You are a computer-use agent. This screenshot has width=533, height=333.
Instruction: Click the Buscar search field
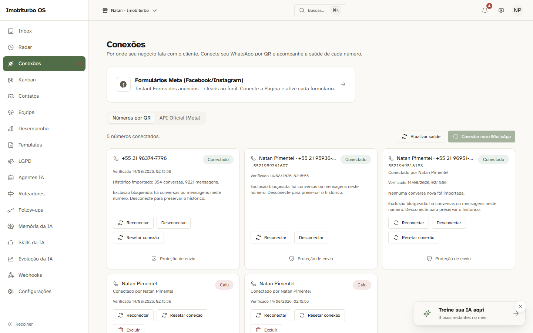click(320, 10)
